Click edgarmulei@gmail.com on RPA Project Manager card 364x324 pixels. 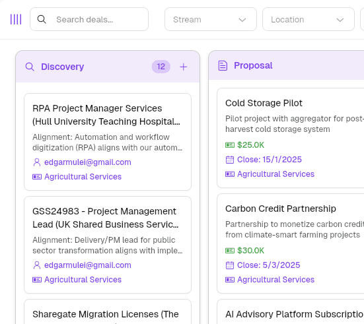tap(88, 162)
